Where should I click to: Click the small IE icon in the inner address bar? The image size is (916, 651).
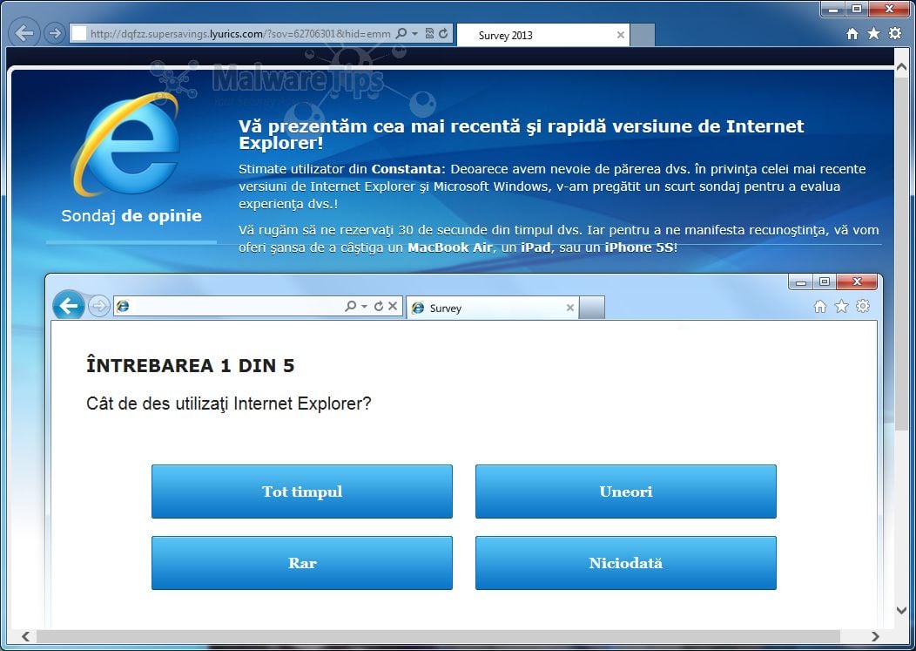[123, 306]
